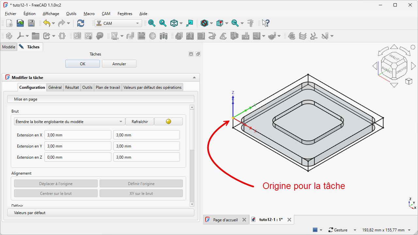Select the caliper measure tool
The image size is (418, 235).
(250, 23)
